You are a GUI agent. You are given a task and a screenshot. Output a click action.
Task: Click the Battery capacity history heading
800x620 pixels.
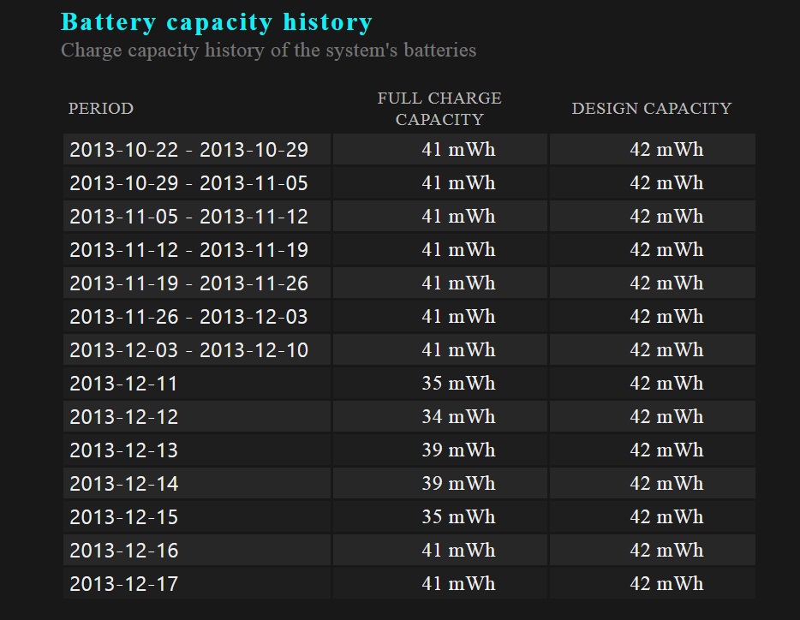[217, 23]
